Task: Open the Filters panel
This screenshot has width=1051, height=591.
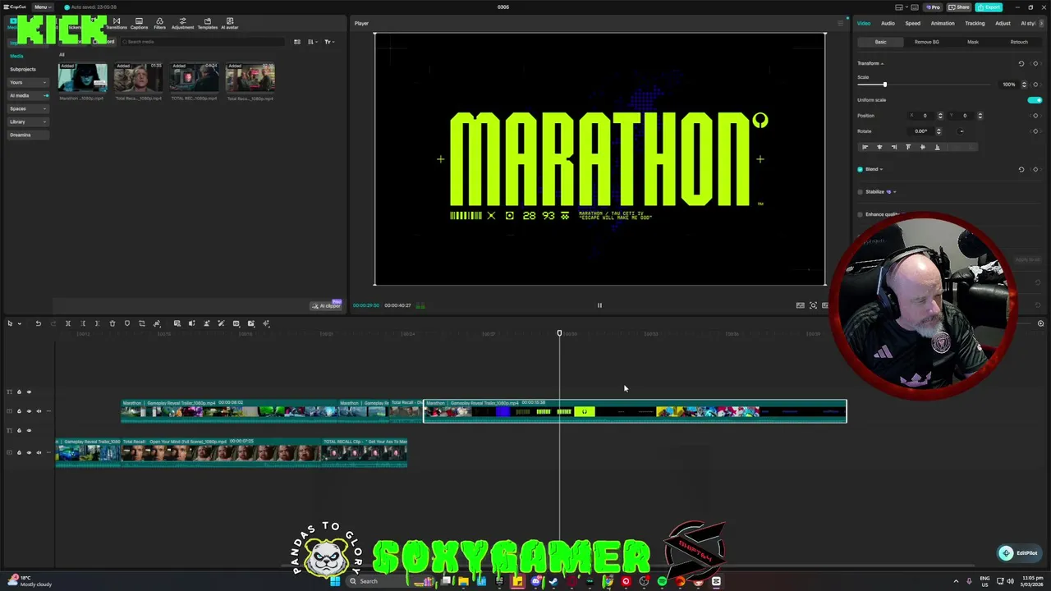Action: 159,23
